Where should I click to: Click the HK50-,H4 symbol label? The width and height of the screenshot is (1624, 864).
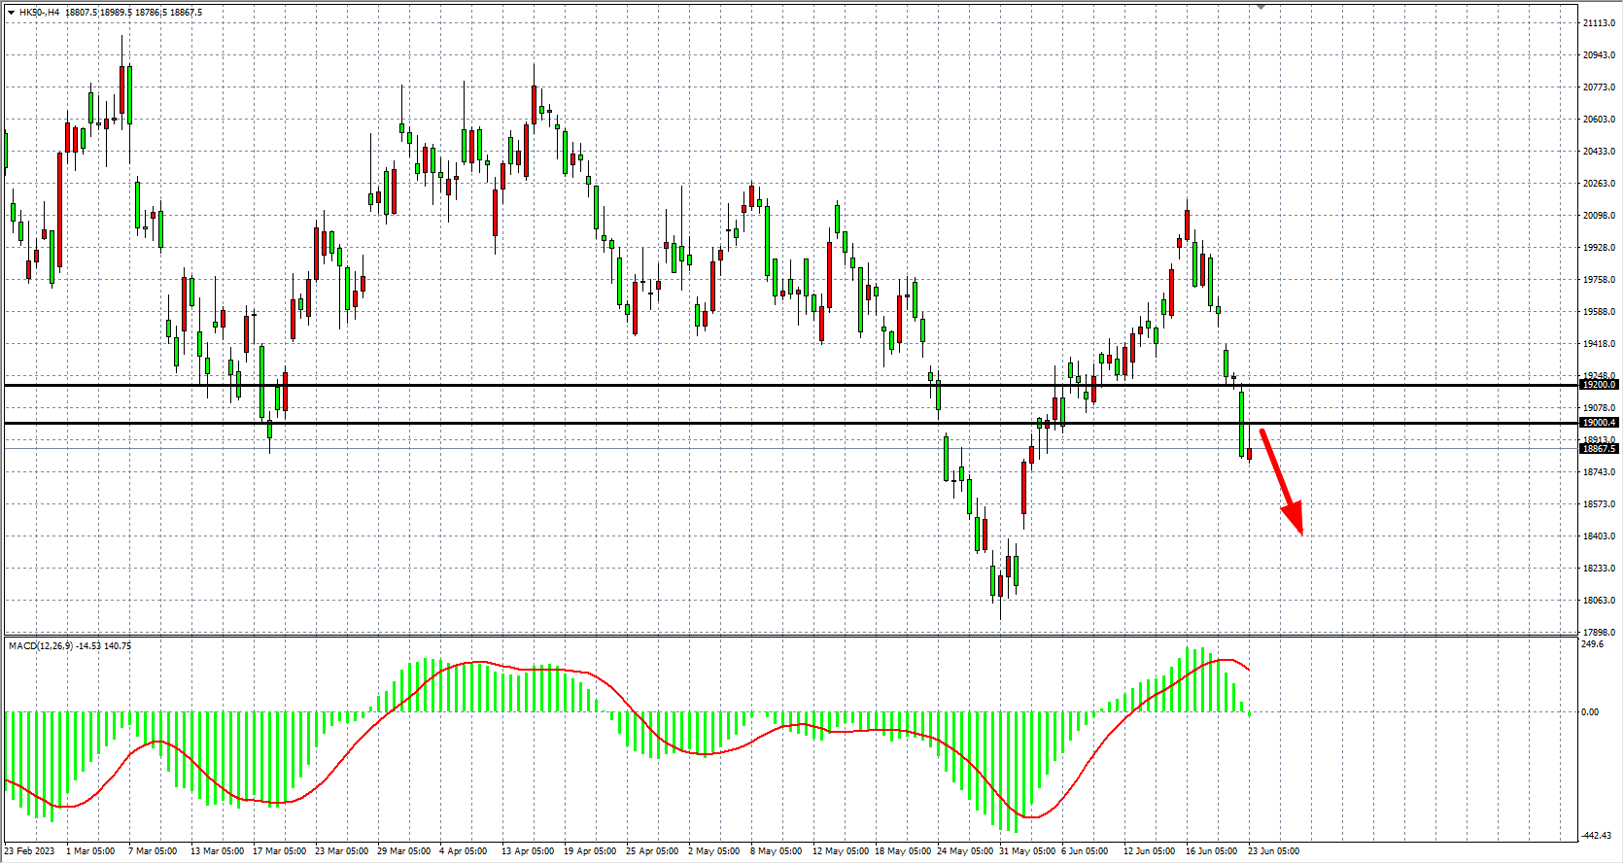pos(40,13)
